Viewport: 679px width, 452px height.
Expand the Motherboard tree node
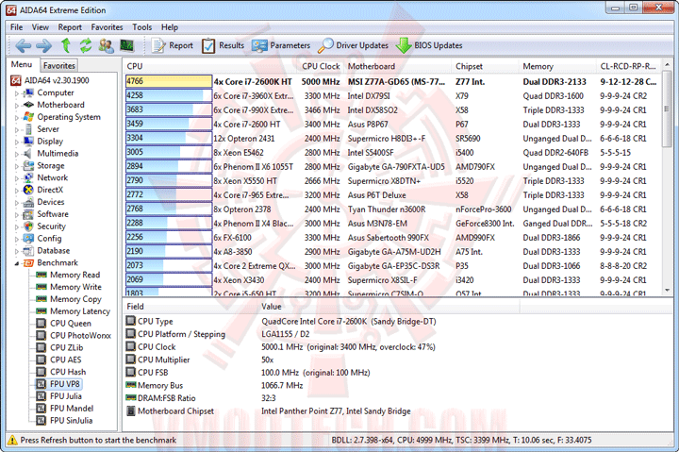point(17,106)
